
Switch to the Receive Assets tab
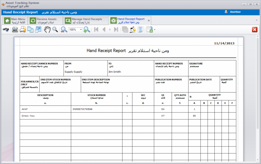43,20
